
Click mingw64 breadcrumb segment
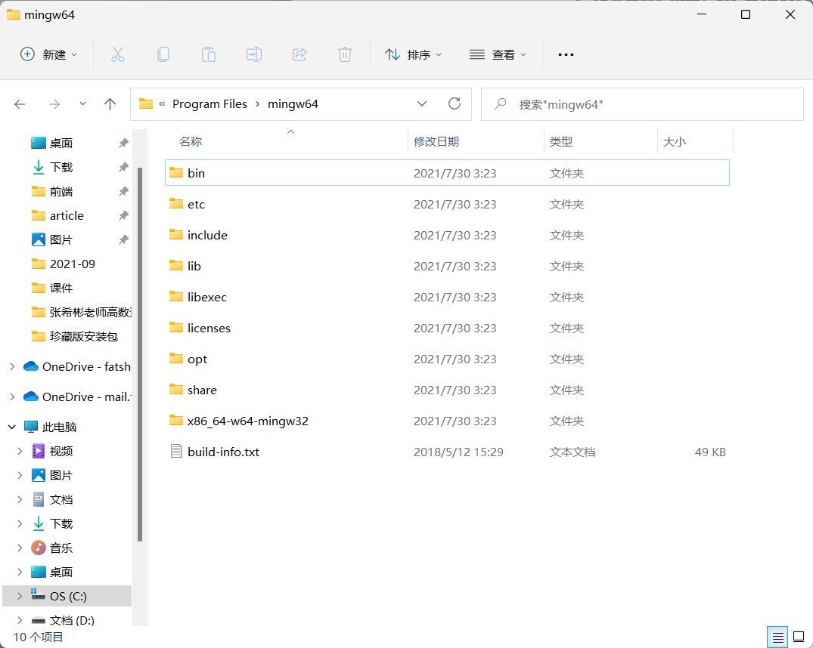point(293,104)
